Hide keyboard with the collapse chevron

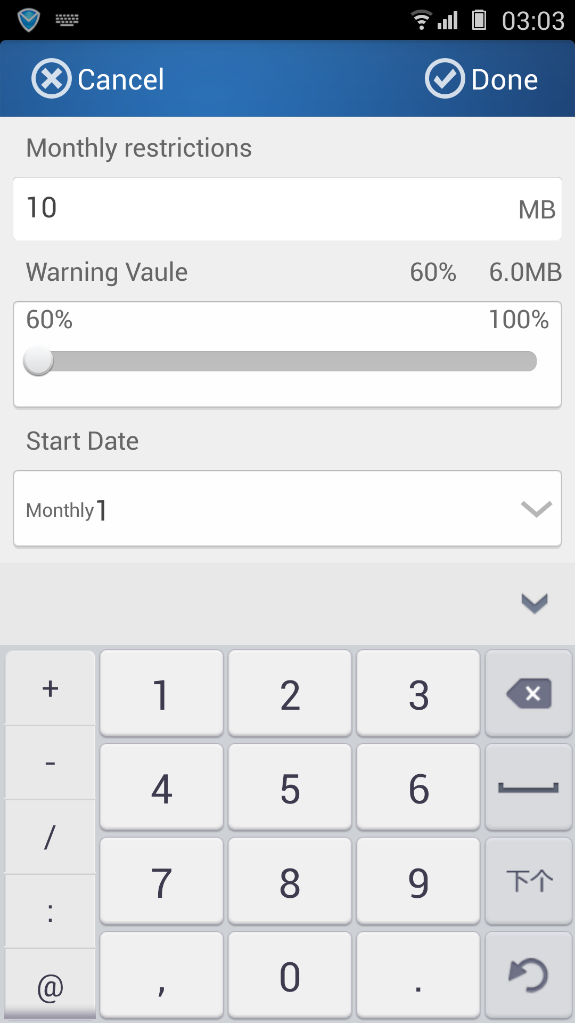[x=535, y=603]
